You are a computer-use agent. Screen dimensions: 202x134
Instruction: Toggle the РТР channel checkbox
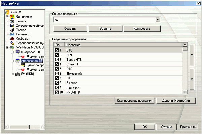57,69
